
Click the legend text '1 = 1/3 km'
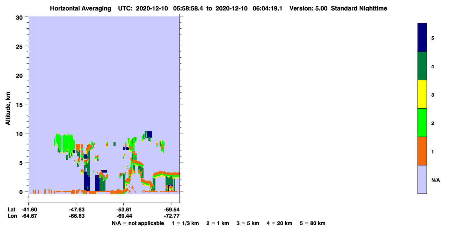tap(185, 223)
